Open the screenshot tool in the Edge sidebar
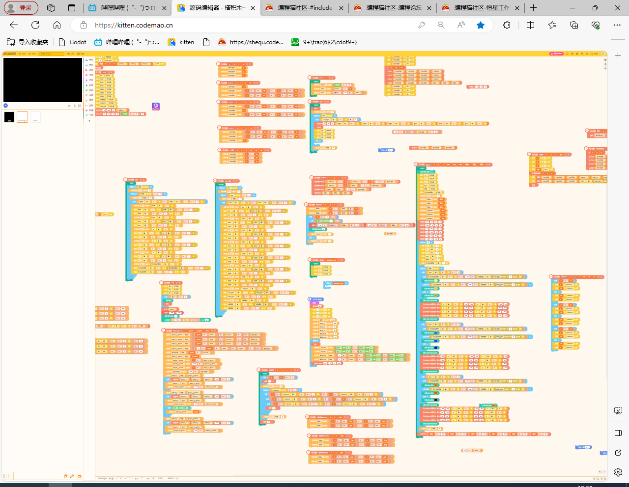Screen dimensions: 629x487 point(618,411)
